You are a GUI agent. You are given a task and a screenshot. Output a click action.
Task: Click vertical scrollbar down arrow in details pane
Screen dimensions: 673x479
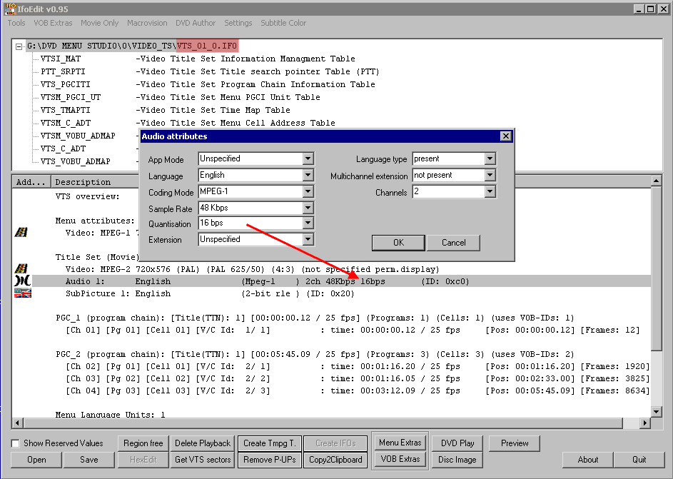[x=656, y=412]
